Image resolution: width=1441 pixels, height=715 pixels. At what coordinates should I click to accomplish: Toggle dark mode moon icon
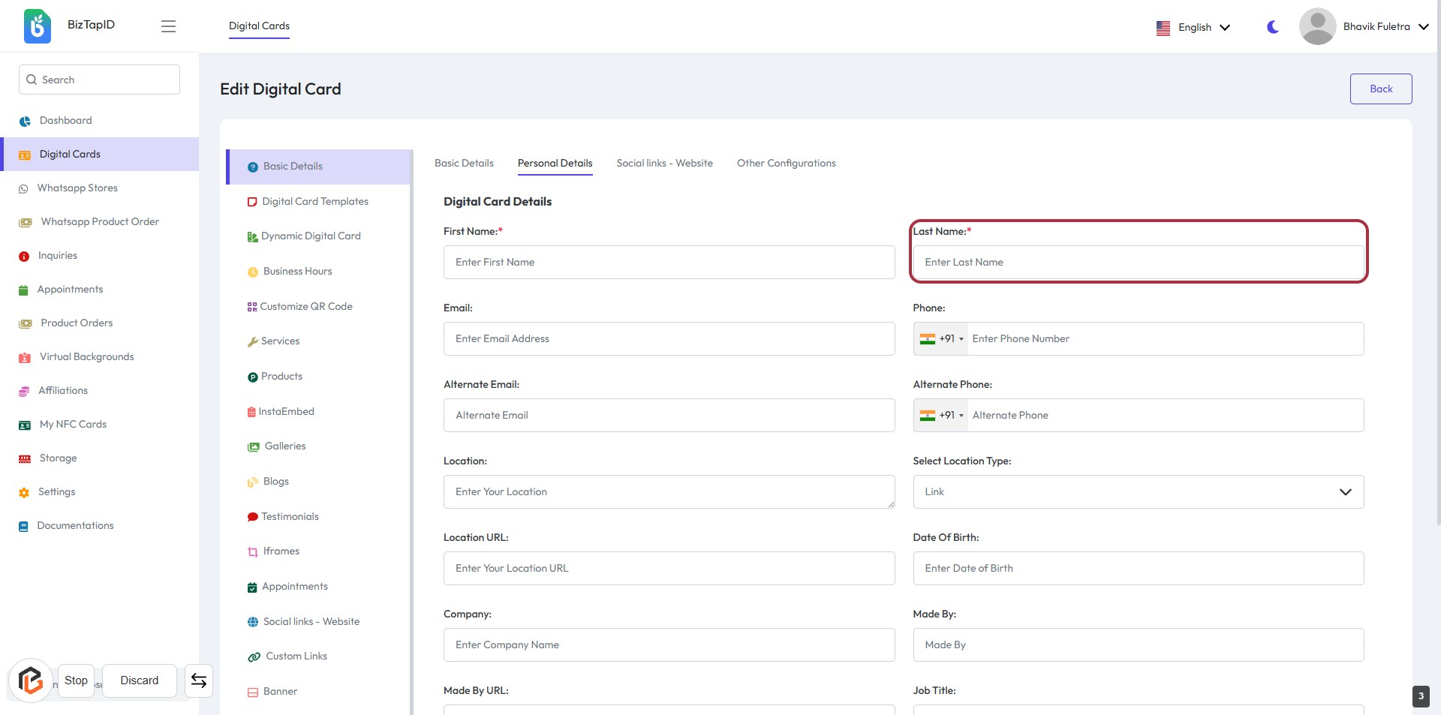click(x=1273, y=27)
